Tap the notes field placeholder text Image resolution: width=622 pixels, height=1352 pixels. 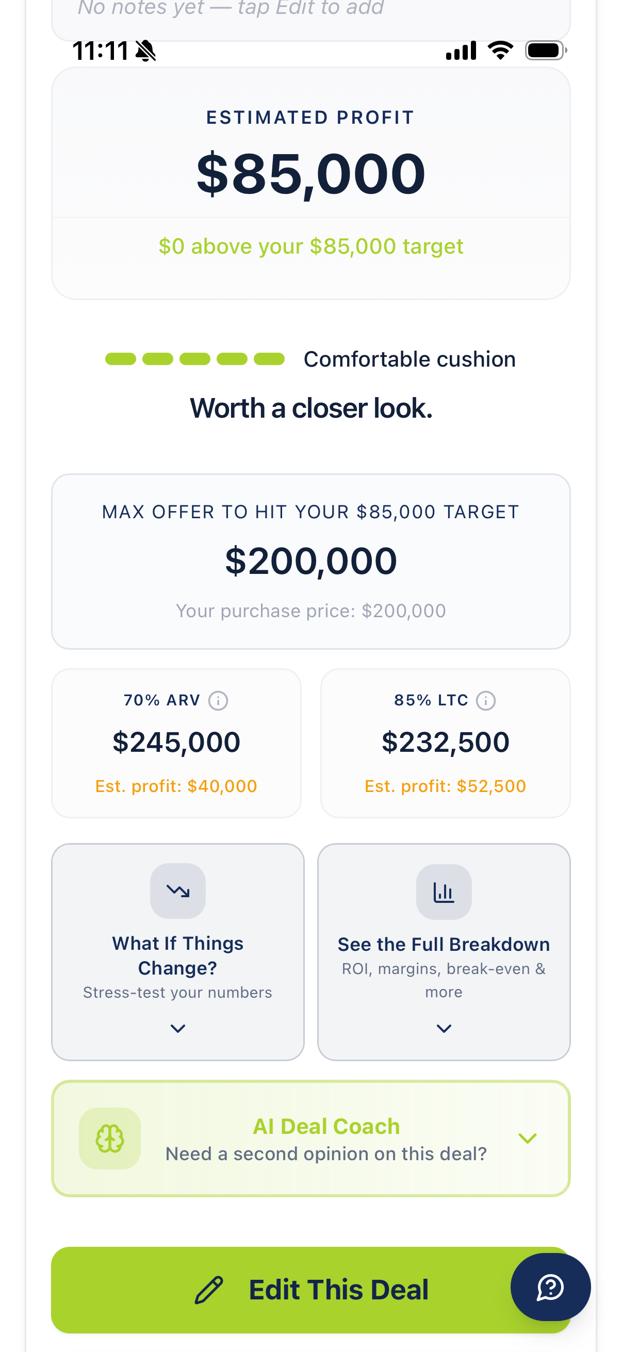point(231,8)
